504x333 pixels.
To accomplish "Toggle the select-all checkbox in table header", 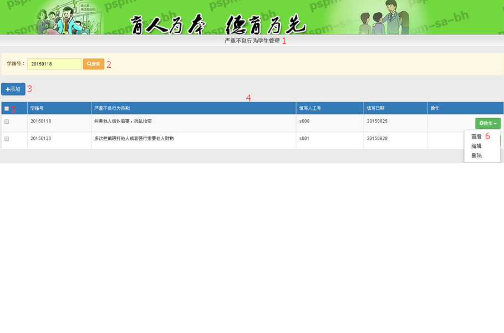I will coord(7,109).
